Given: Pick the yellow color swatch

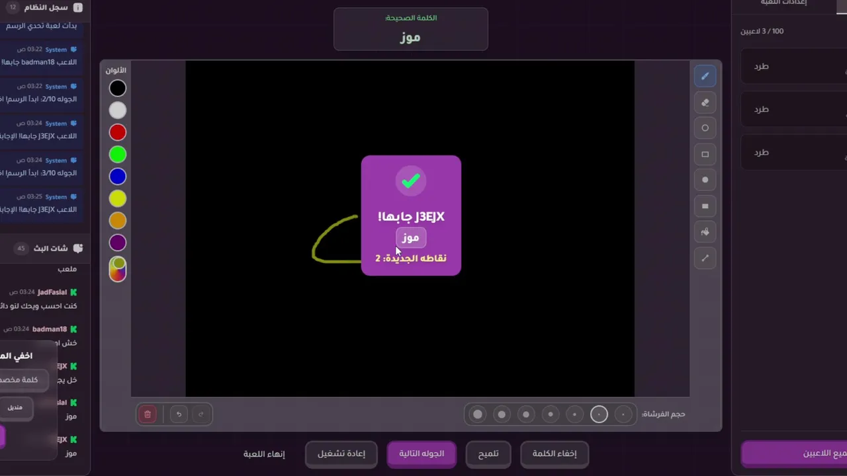Looking at the screenshot, I should tap(118, 198).
